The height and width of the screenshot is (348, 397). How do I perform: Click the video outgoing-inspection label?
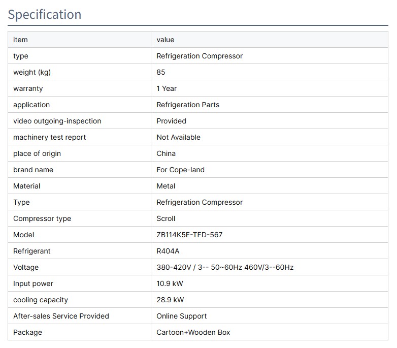click(57, 121)
